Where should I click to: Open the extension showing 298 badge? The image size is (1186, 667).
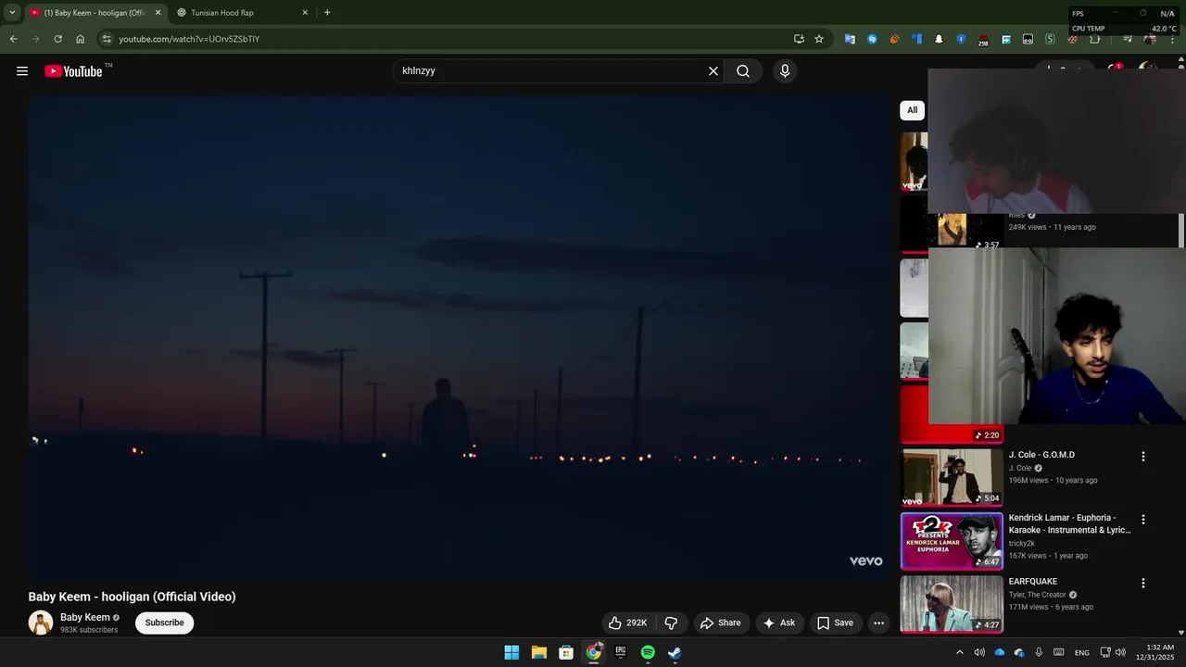(983, 40)
